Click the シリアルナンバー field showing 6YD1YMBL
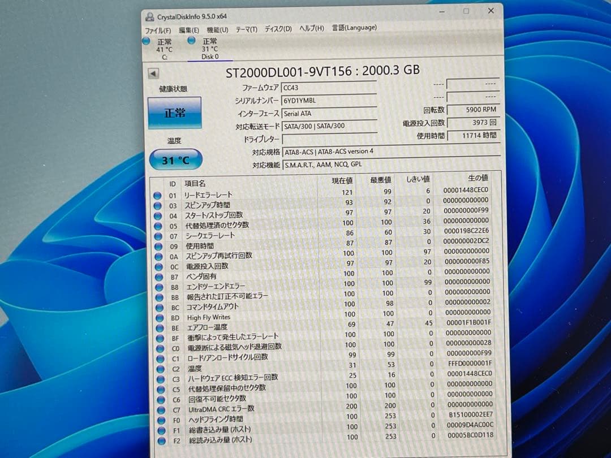The width and height of the screenshot is (611, 458). tap(328, 100)
